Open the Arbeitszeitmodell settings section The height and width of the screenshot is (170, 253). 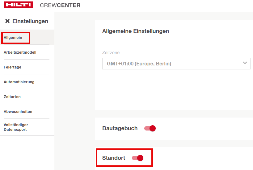(x=20, y=52)
